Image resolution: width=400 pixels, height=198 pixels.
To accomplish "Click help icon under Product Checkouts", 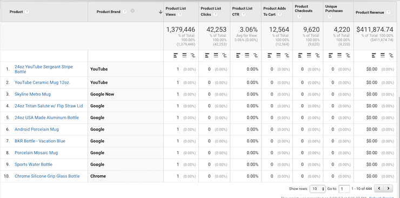I will pos(299,17).
